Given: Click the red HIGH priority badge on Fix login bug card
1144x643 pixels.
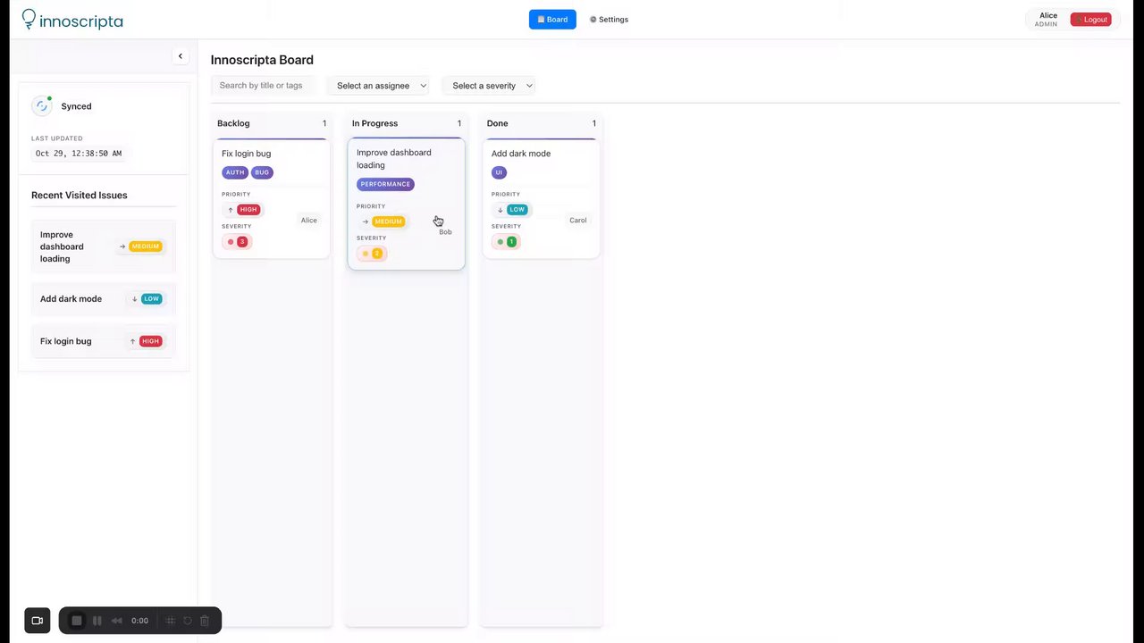Looking at the screenshot, I should (248, 210).
